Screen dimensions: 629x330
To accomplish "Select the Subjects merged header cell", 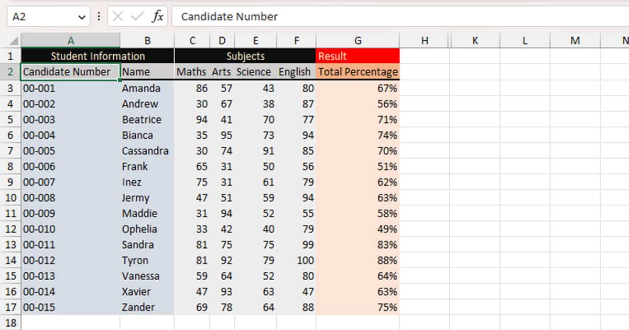I will coord(245,56).
